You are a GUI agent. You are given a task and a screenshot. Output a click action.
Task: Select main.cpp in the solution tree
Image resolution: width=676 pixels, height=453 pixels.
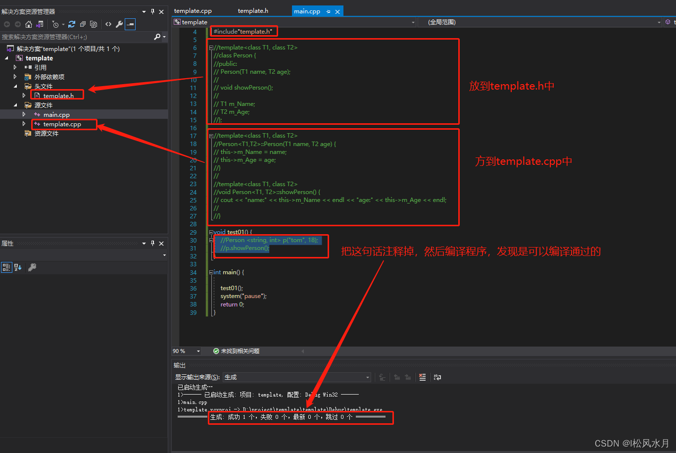click(56, 114)
